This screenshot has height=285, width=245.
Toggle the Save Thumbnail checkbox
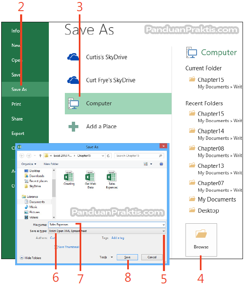pyautogui.click(x=56, y=247)
